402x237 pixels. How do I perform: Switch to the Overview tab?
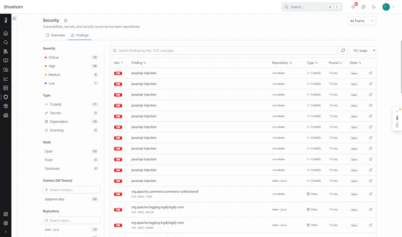coord(55,35)
